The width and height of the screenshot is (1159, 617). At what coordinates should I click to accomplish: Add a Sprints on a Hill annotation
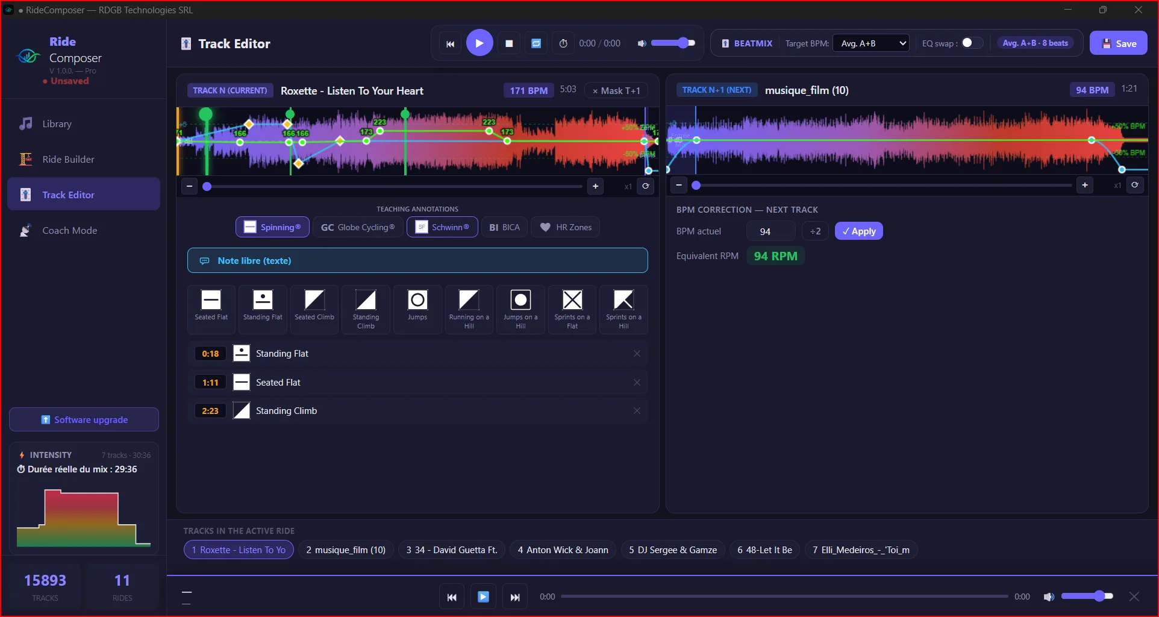click(623, 309)
